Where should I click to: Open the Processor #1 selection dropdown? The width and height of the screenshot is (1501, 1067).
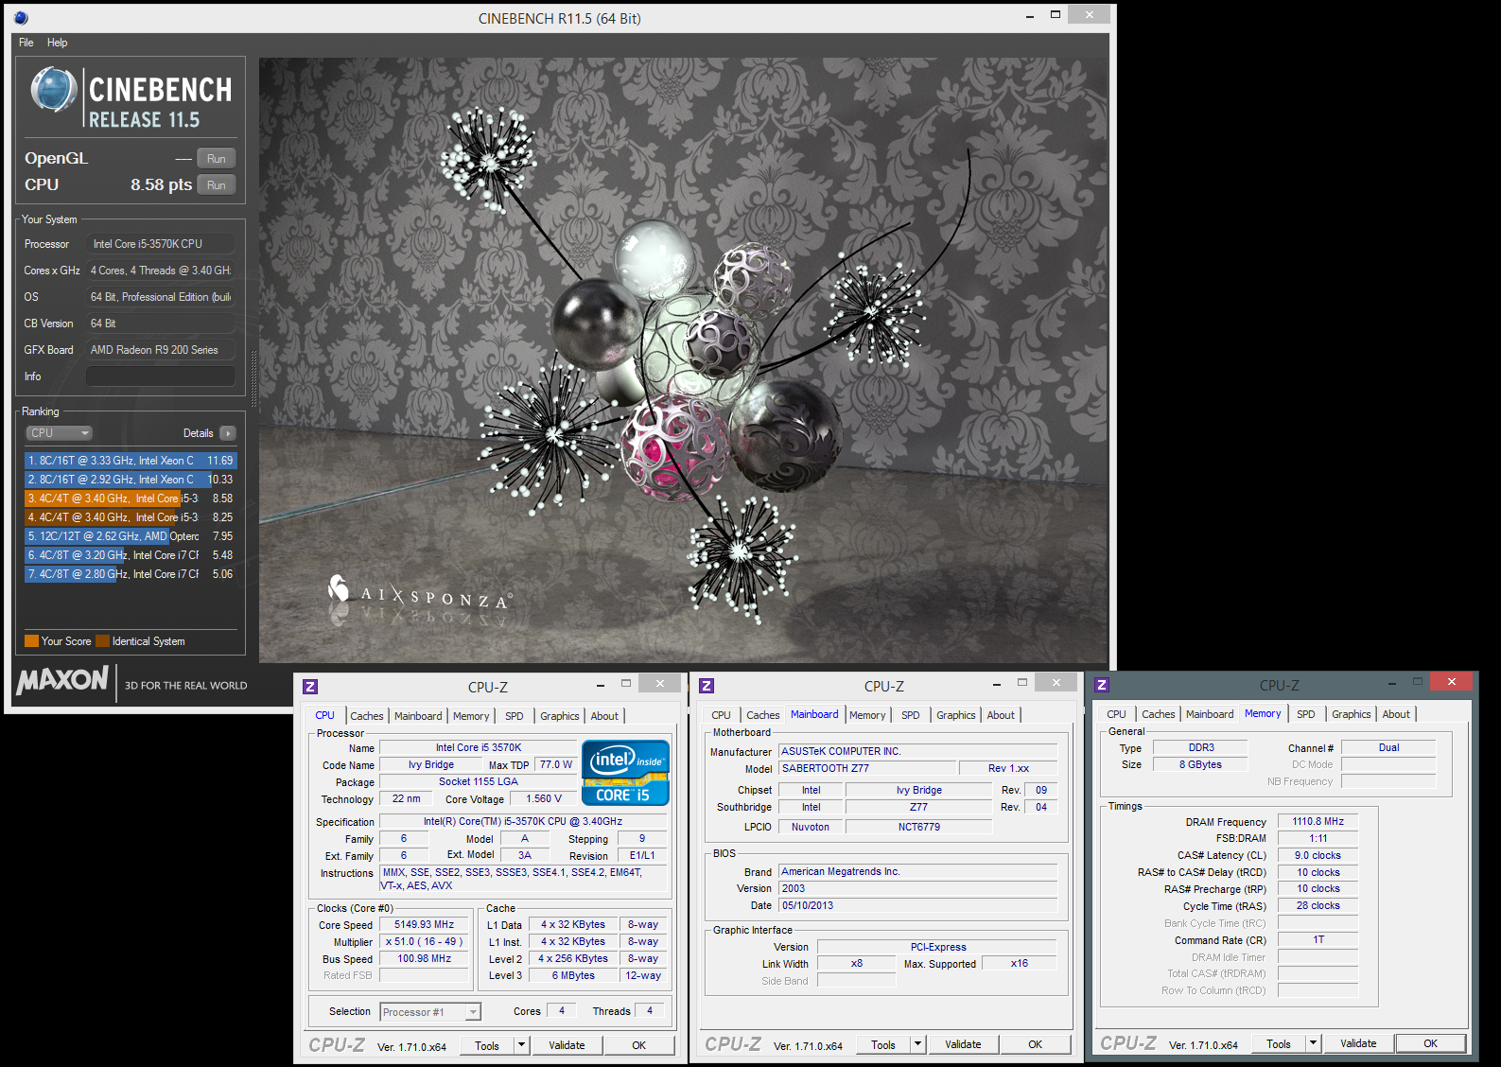tap(430, 1012)
